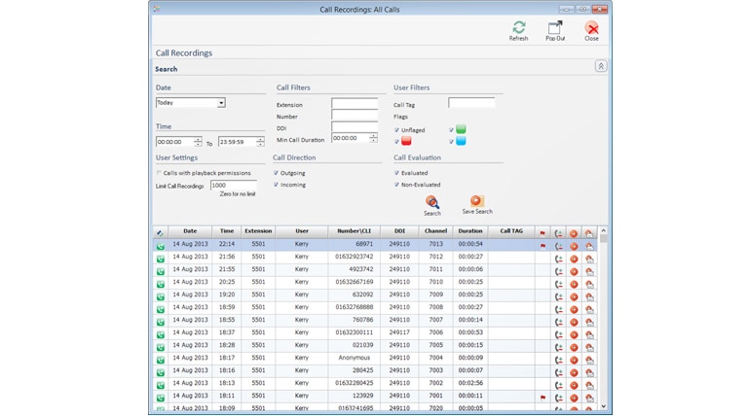This screenshot has width=748, height=416.
Task: Click the Extension filter field
Action: coord(355,103)
